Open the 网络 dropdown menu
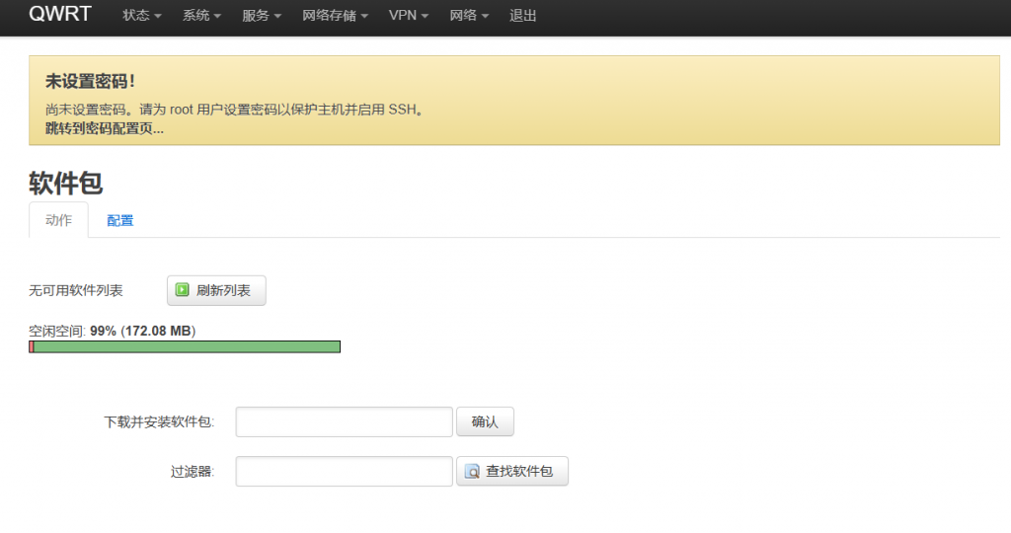 click(x=469, y=16)
